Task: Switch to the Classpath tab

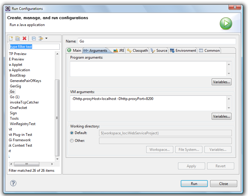Action: pos(138,51)
